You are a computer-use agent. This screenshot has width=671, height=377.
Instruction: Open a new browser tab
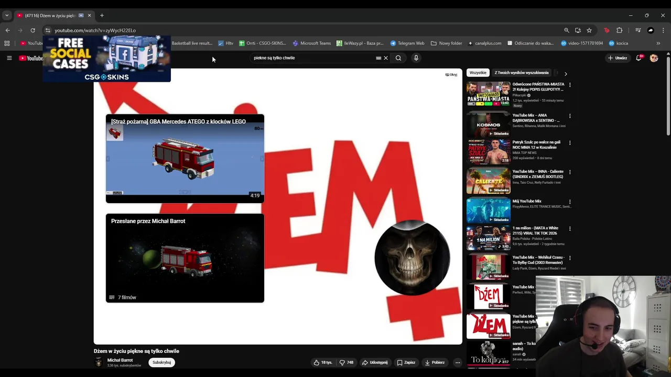coord(102,15)
